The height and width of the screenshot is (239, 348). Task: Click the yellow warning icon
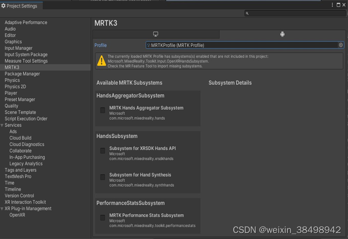coord(102,61)
